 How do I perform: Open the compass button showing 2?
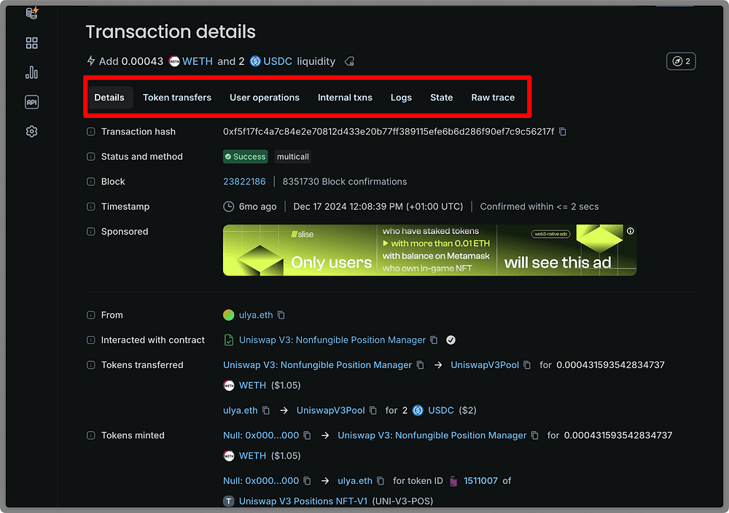(x=681, y=61)
